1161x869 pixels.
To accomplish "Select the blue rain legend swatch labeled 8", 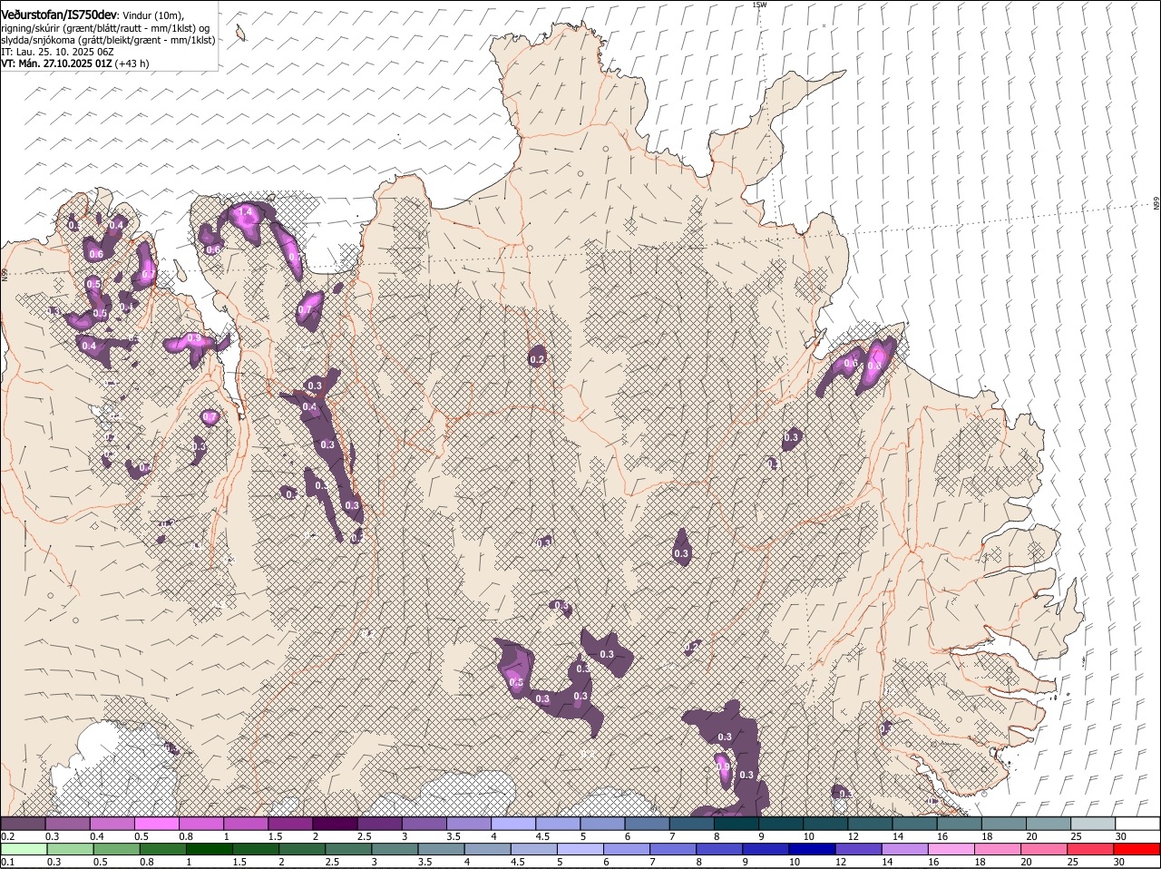I will click(x=719, y=849).
